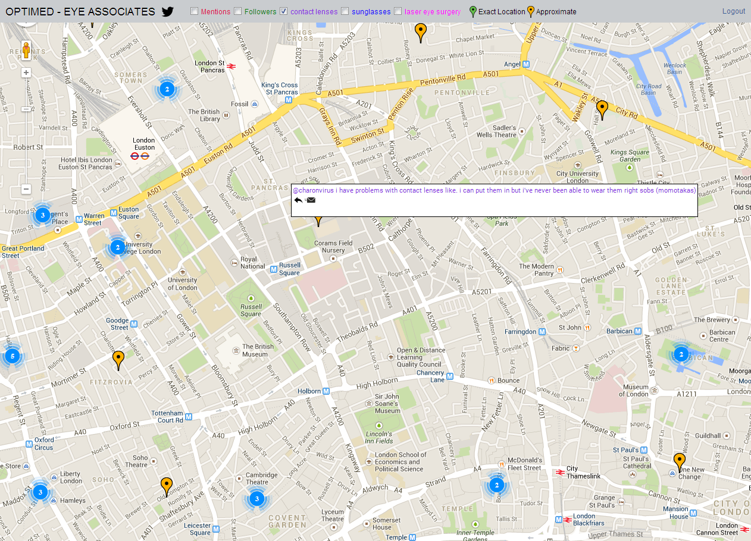Open cluster marker 2 at University College London

118,247
